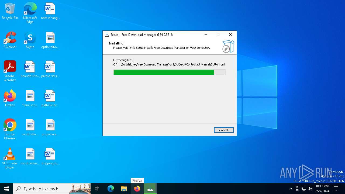Open Task View from taskbar

point(97,189)
